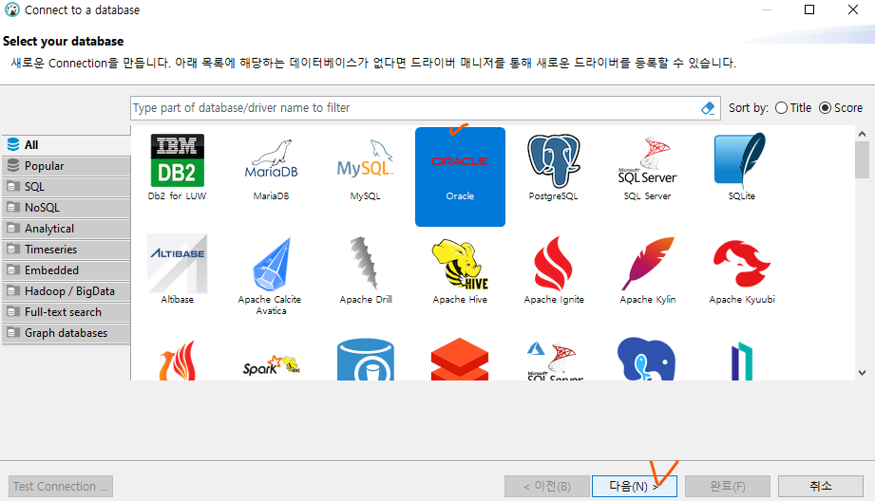Choose the PostgreSQL elephant icon

554,160
